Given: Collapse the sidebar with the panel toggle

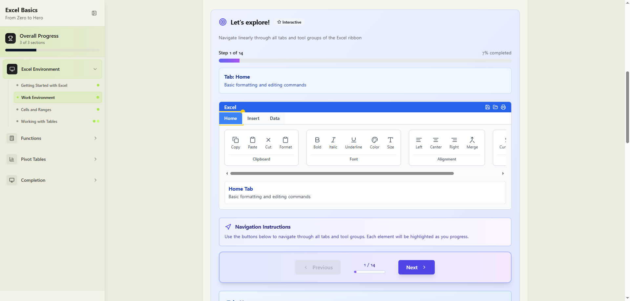Looking at the screenshot, I should (94, 13).
